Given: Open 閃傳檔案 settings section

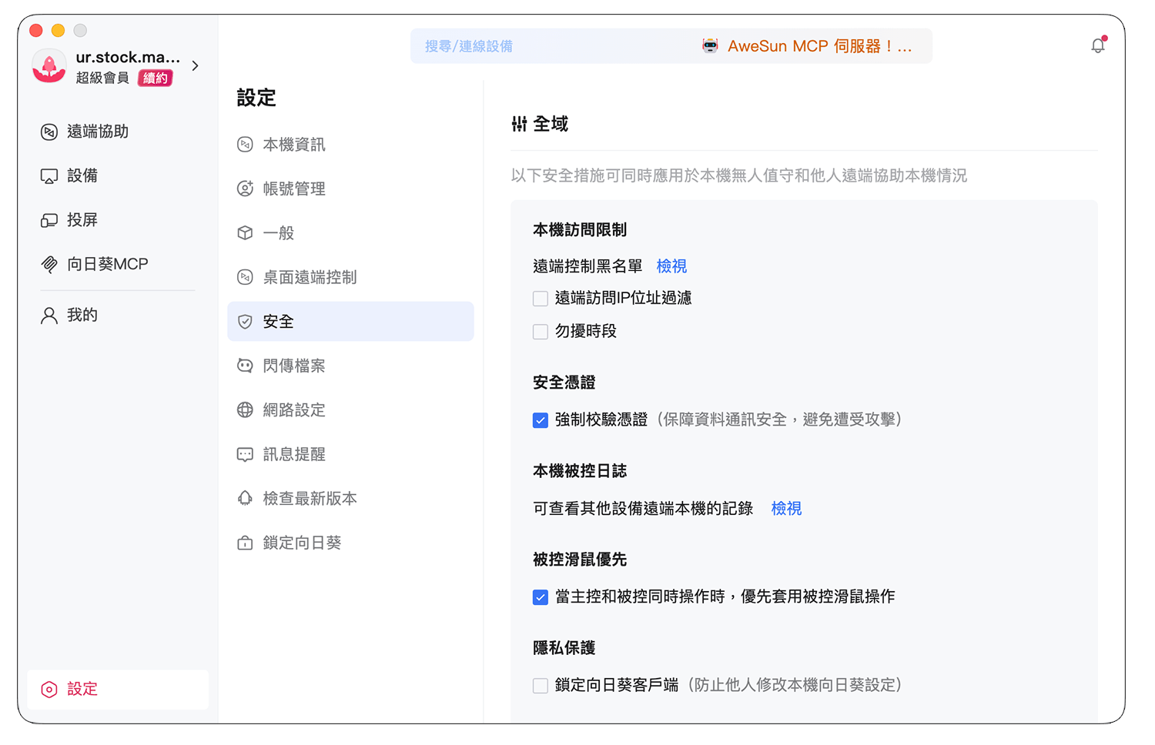Looking at the screenshot, I should click(x=350, y=366).
